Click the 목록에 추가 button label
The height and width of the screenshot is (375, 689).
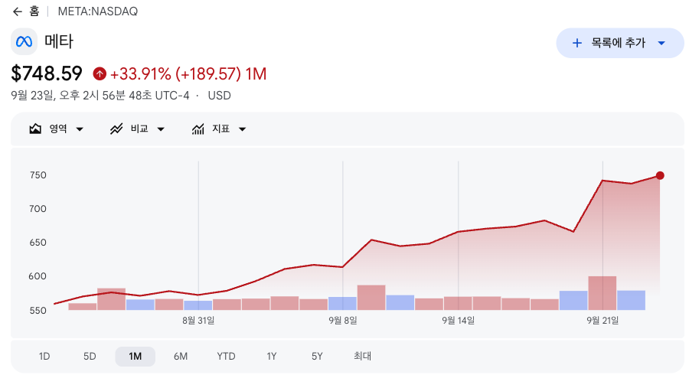pyautogui.click(x=619, y=43)
